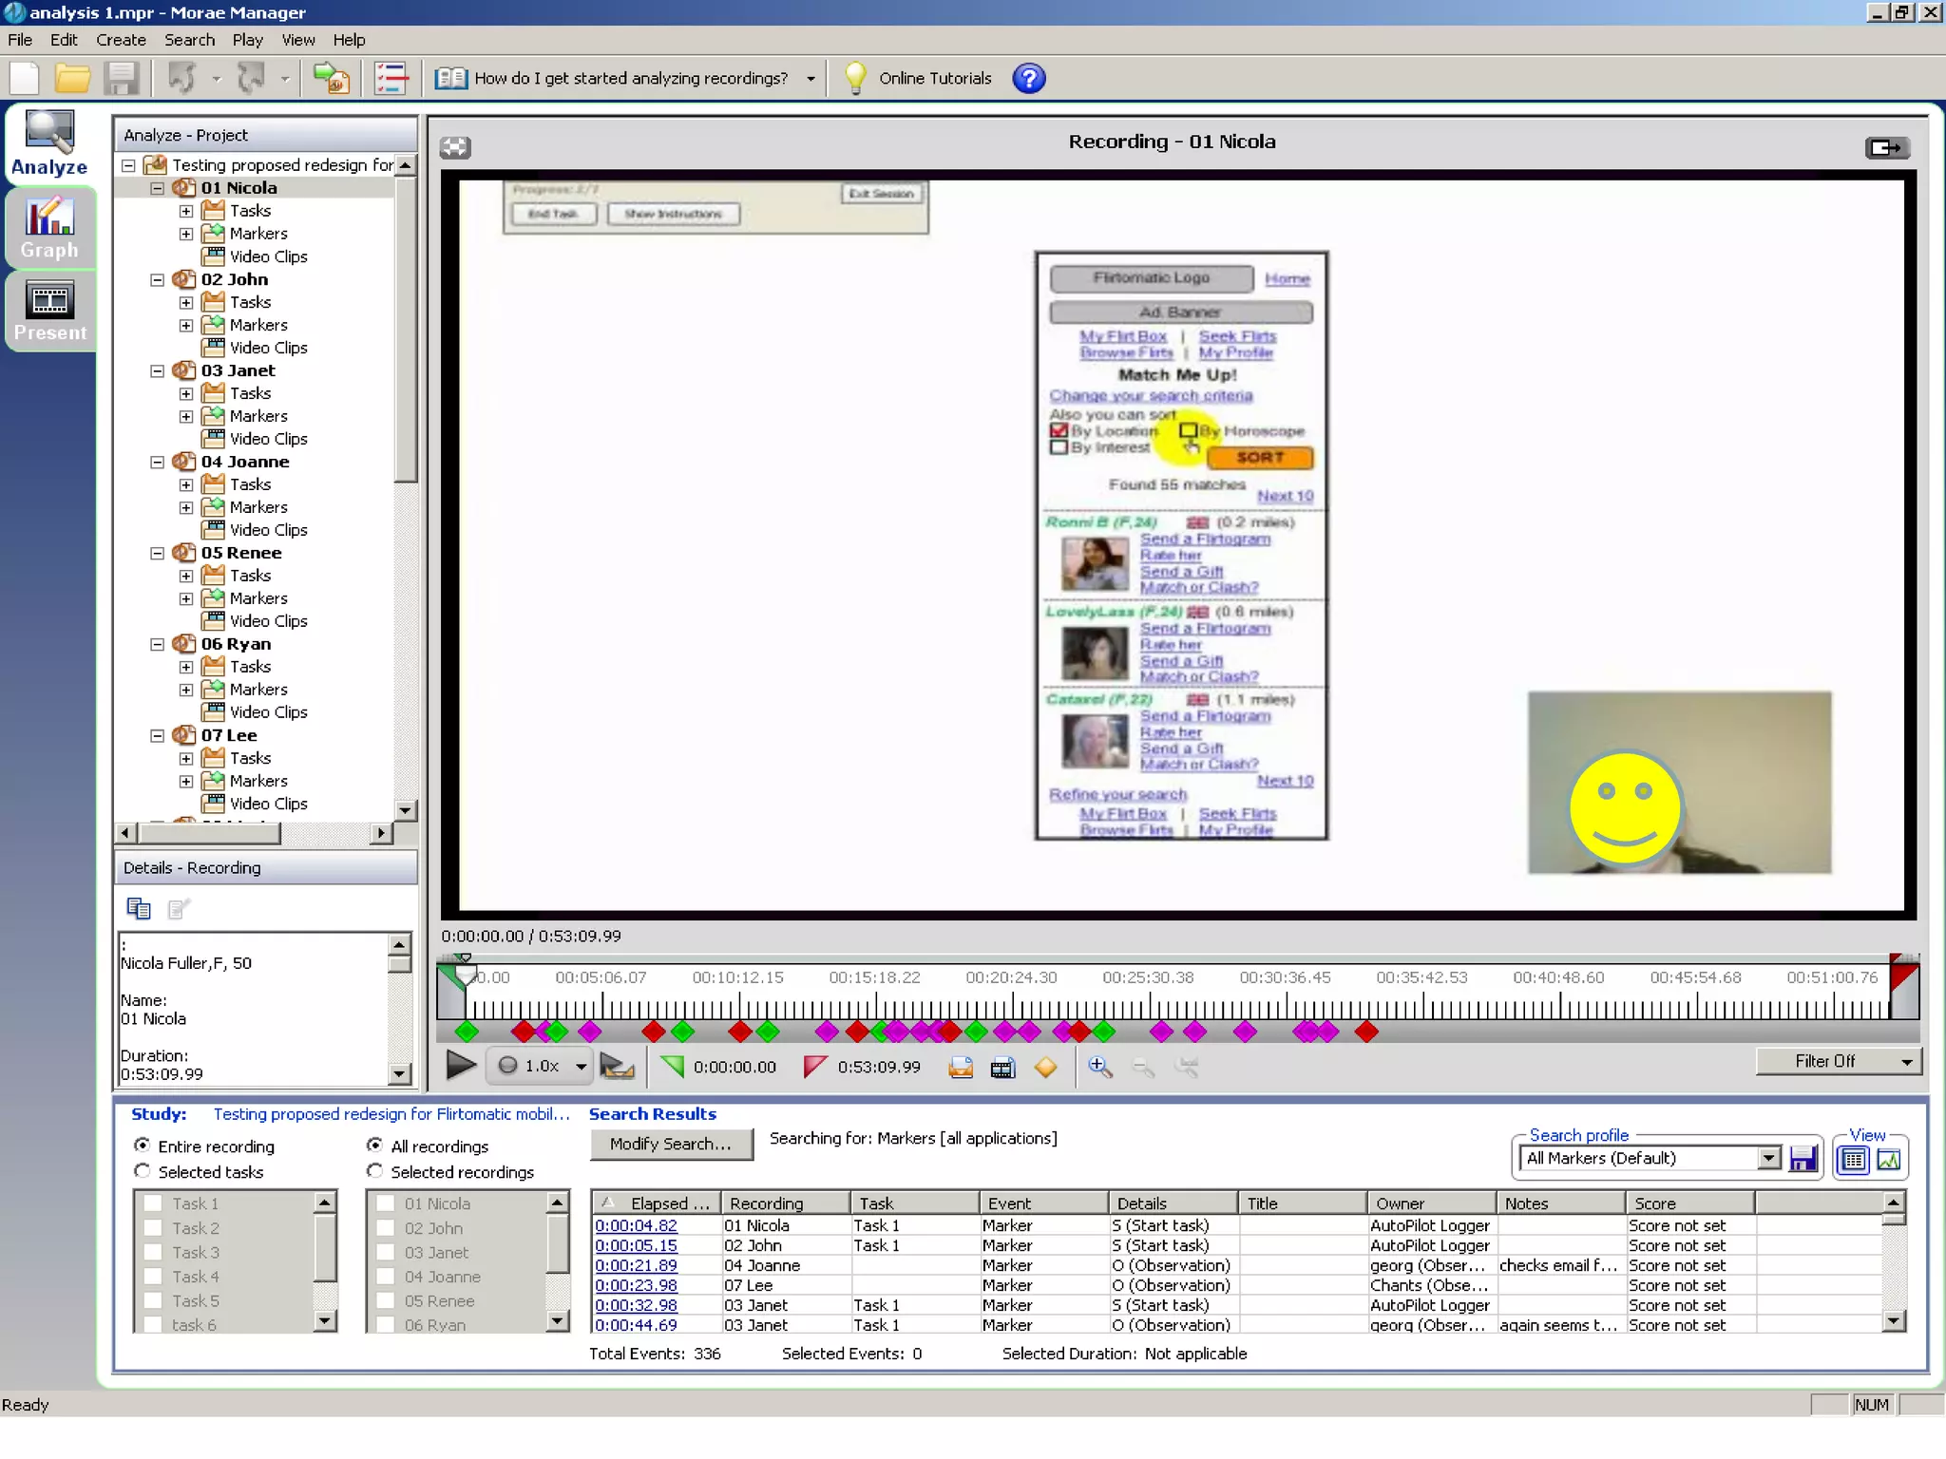Click the save search profile disk icon
The width and height of the screenshot is (1946, 1459).
click(x=1803, y=1159)
